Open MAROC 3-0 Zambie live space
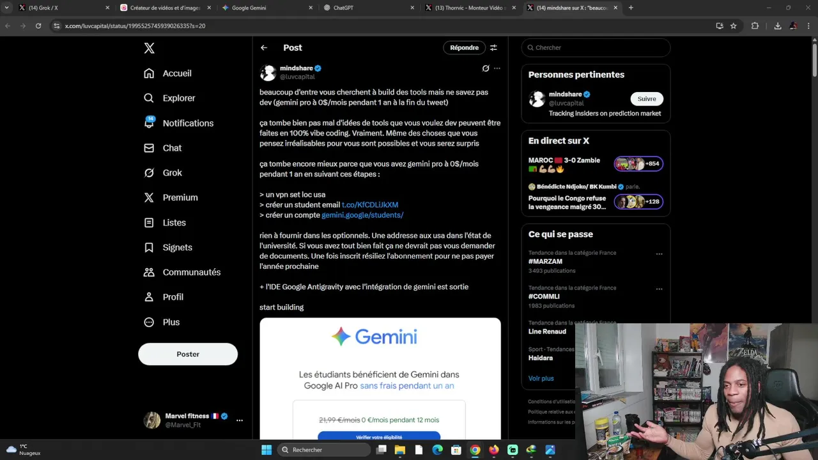 point(596,164)
